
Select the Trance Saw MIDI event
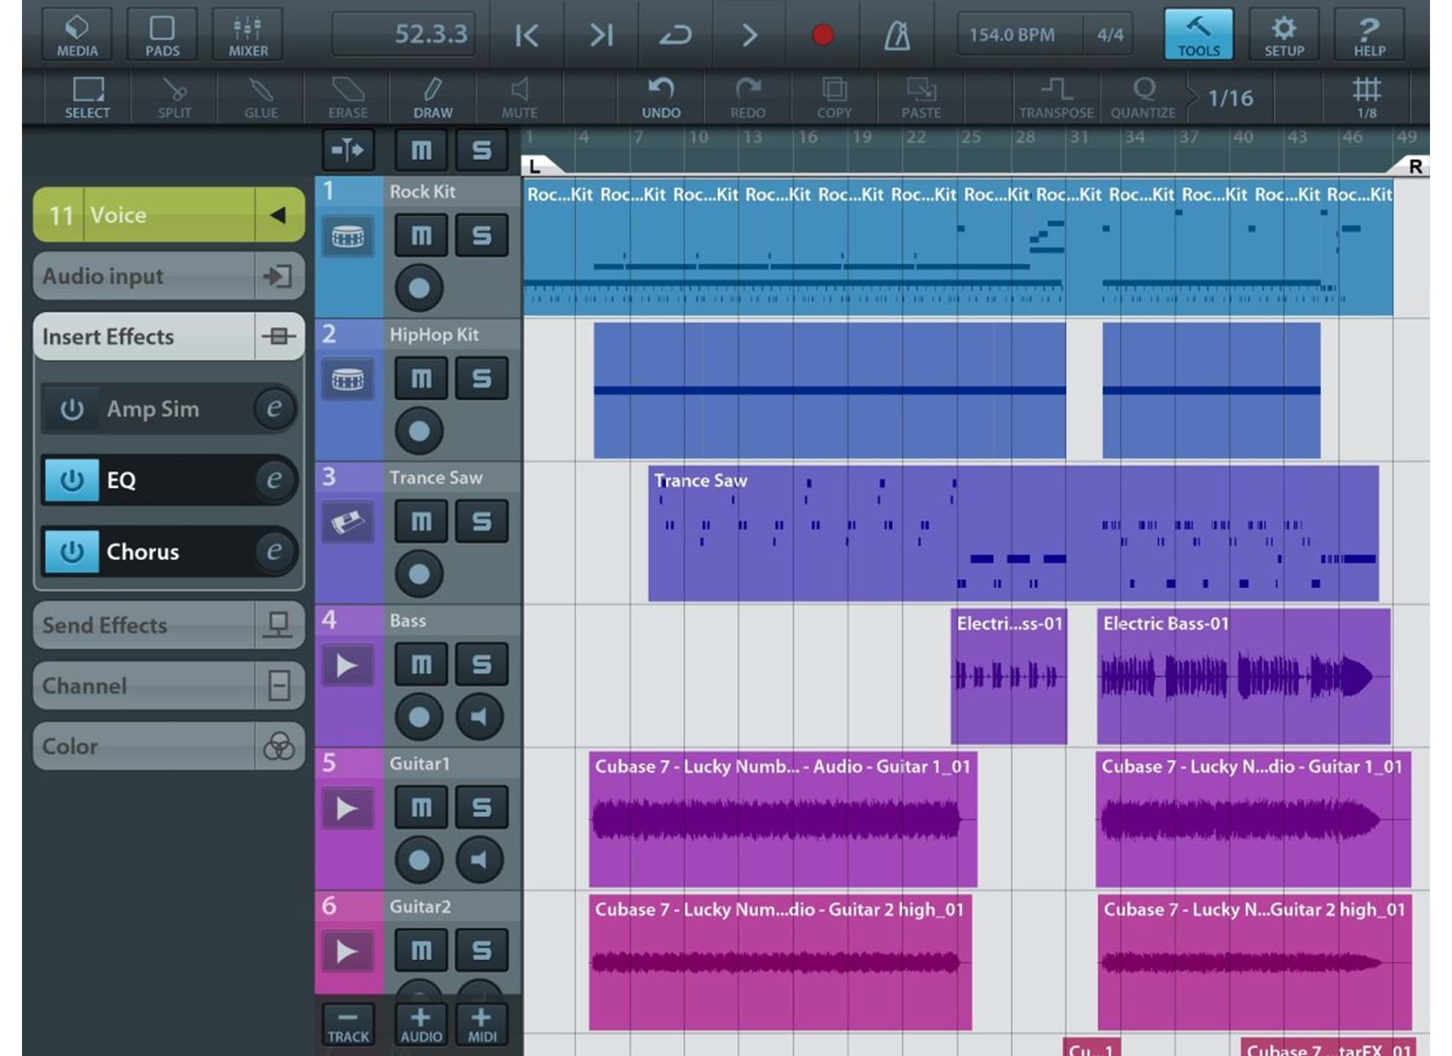(1013, 533)
